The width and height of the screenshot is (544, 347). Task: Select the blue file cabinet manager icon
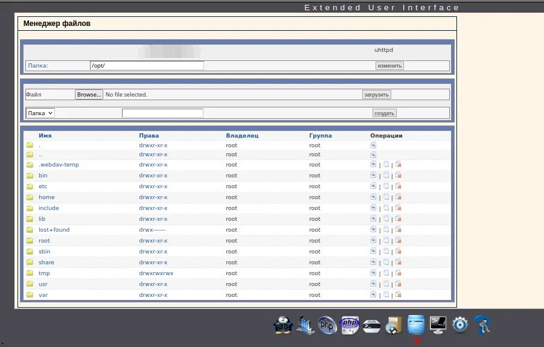pyautogui.click(x=416, y=325)
